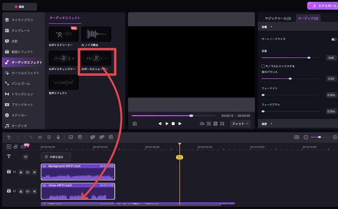This screenshot has width=338, height=209.
Task: Play the preview
Action: [x=167, y=124]
